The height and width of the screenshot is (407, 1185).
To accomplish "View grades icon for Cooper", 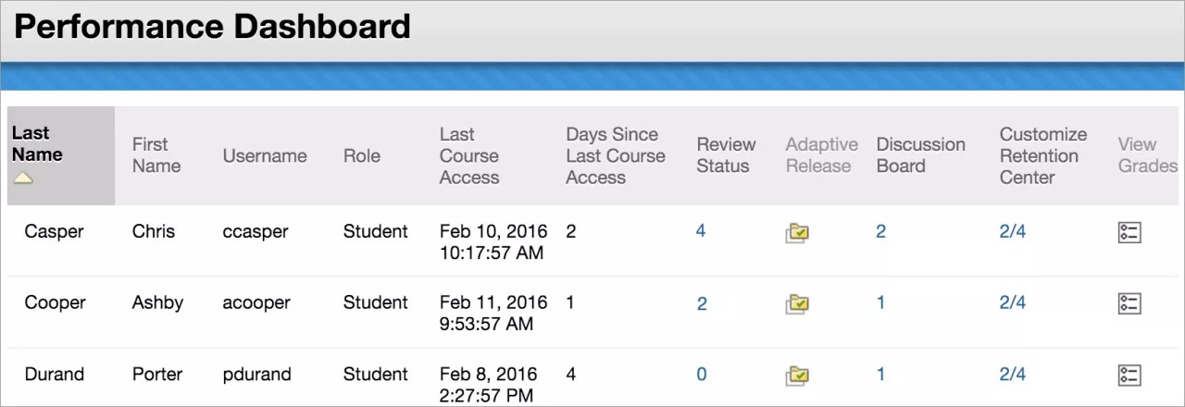I will pos(1129,303).
